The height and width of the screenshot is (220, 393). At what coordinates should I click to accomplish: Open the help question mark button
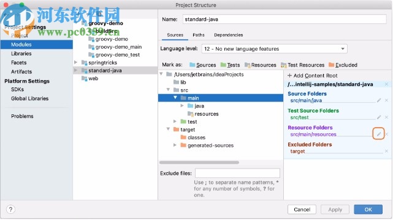(10, 210)
